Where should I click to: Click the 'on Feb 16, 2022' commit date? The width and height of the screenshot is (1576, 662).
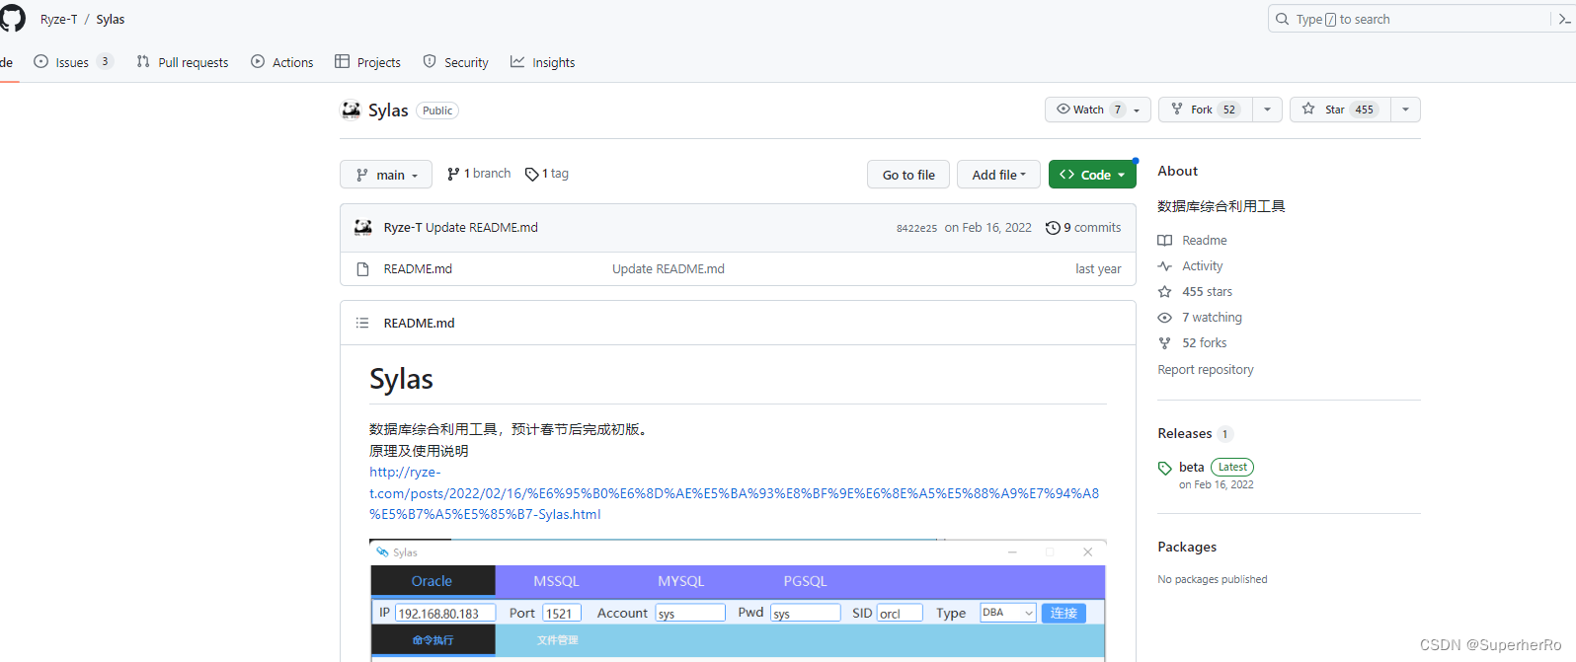coord(987,228)
